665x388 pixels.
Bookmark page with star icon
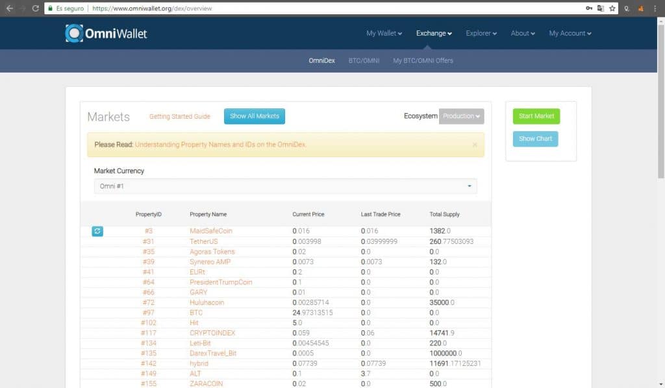click(612, 8)
